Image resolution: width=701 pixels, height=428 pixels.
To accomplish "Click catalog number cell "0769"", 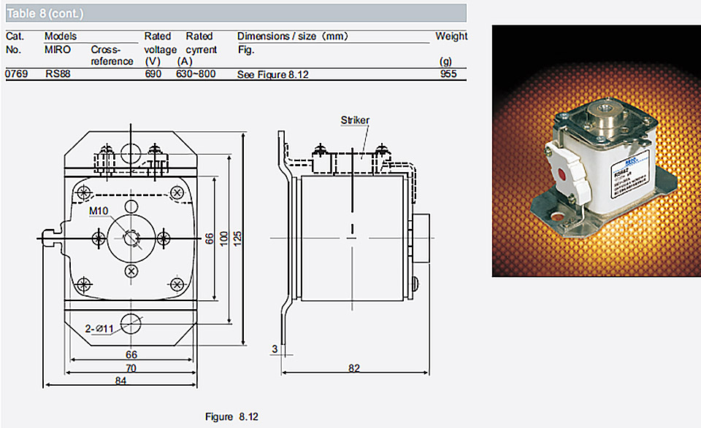I will click(x=17, y=74).
